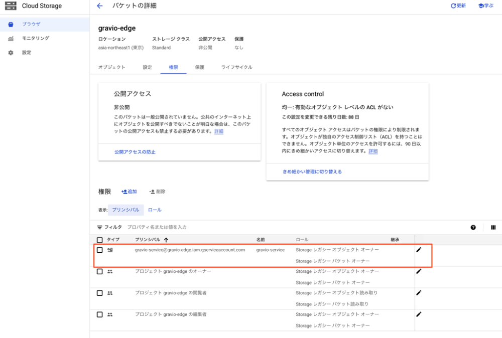
Task: Check the gravio-edge の閲覧者 row checkbox
Action: point(99,293)
